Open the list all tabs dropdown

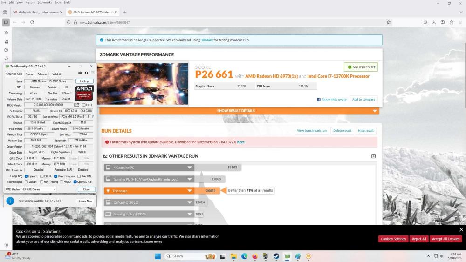pyautogui.click(x=461, y=12)
